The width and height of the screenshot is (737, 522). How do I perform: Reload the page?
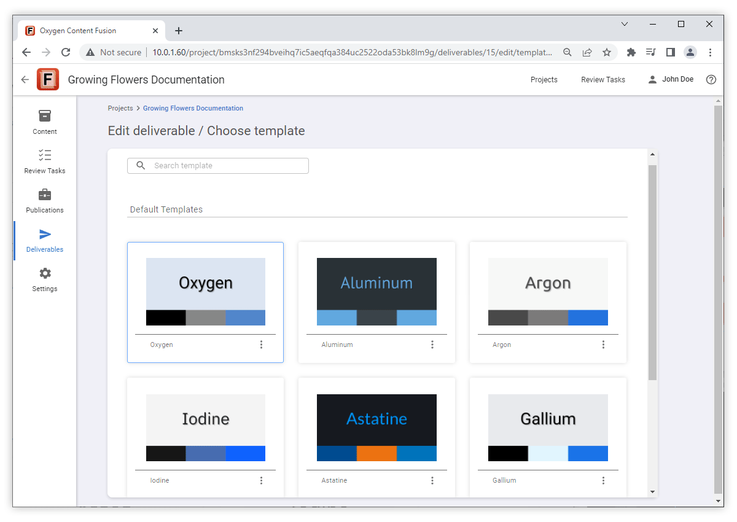tap(66, 52)
